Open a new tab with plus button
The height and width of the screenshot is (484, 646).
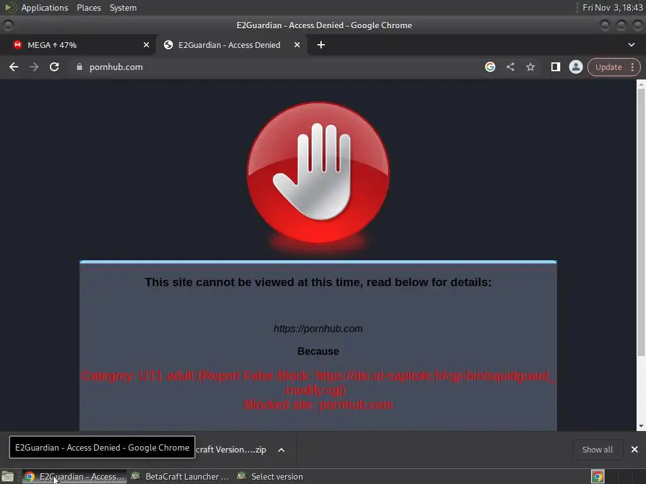[x=321, y=45]
